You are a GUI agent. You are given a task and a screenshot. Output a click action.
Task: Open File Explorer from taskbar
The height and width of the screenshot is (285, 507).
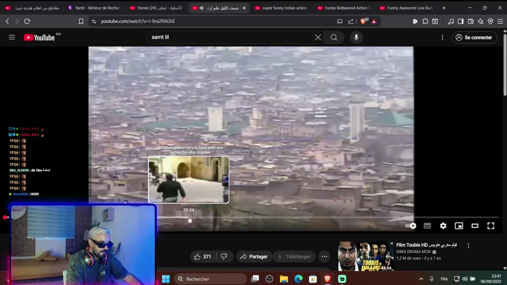(284, 279)
